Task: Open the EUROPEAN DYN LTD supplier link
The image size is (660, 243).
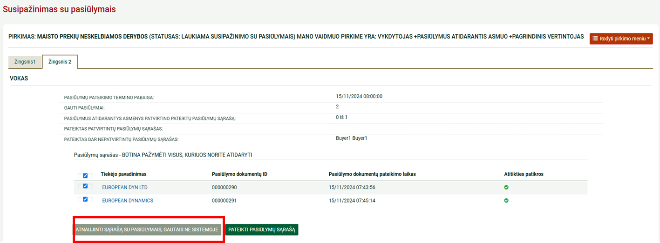Action: 124,187
